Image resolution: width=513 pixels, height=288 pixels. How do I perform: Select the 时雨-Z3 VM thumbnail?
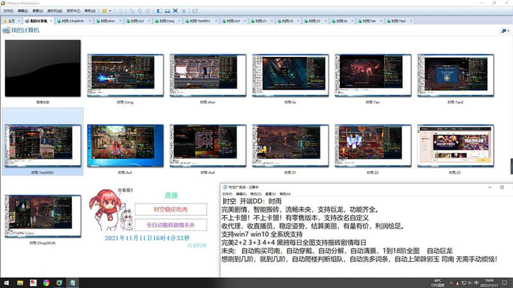coord(455,146)
